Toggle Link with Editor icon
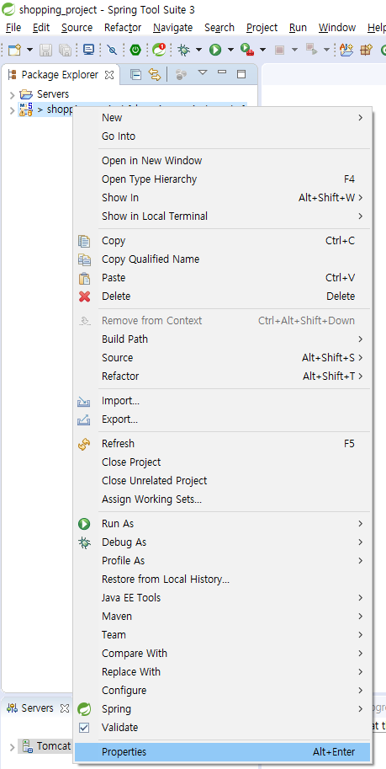This screenshot has height=769, width=386. [x=155, y=75]
